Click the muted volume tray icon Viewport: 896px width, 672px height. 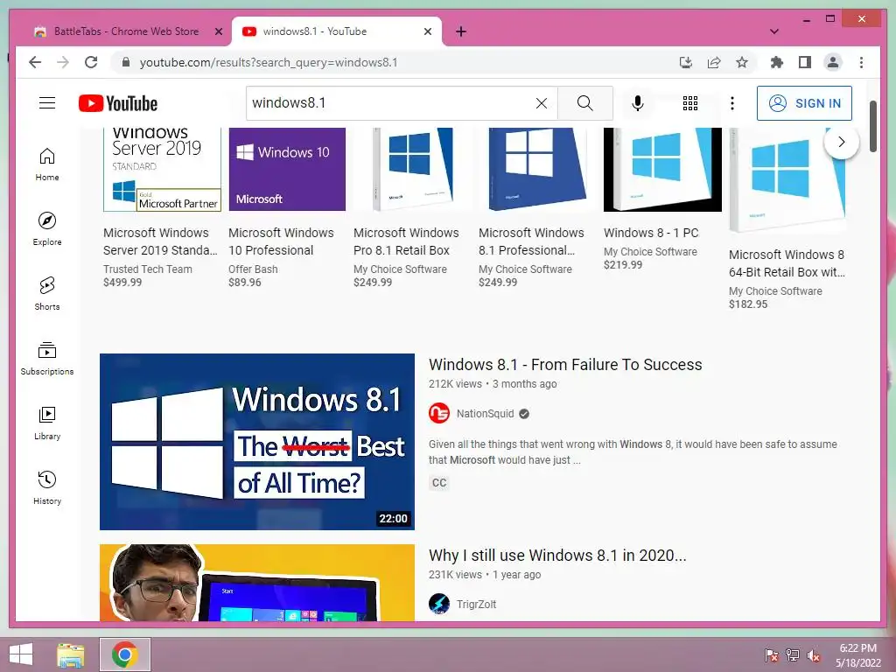814,654
